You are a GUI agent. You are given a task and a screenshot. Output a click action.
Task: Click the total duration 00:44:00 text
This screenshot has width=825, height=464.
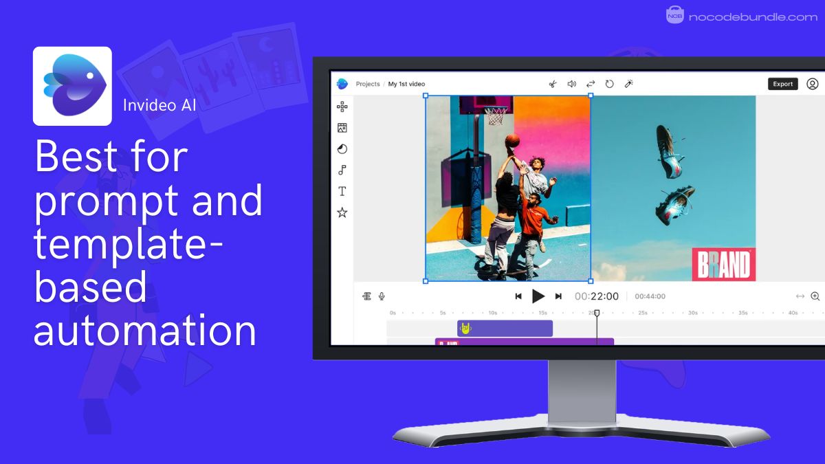point(650,296)
